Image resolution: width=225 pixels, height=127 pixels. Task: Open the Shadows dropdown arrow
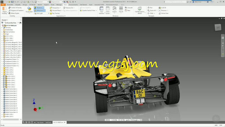tap(44, 8)
